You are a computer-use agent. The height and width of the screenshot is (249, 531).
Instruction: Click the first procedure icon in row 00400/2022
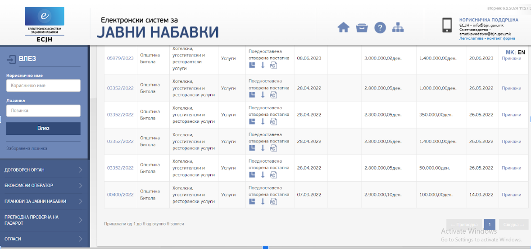coord(252,201)
